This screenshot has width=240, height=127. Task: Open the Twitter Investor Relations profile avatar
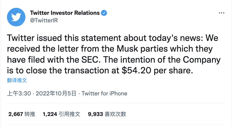[16, 17]
